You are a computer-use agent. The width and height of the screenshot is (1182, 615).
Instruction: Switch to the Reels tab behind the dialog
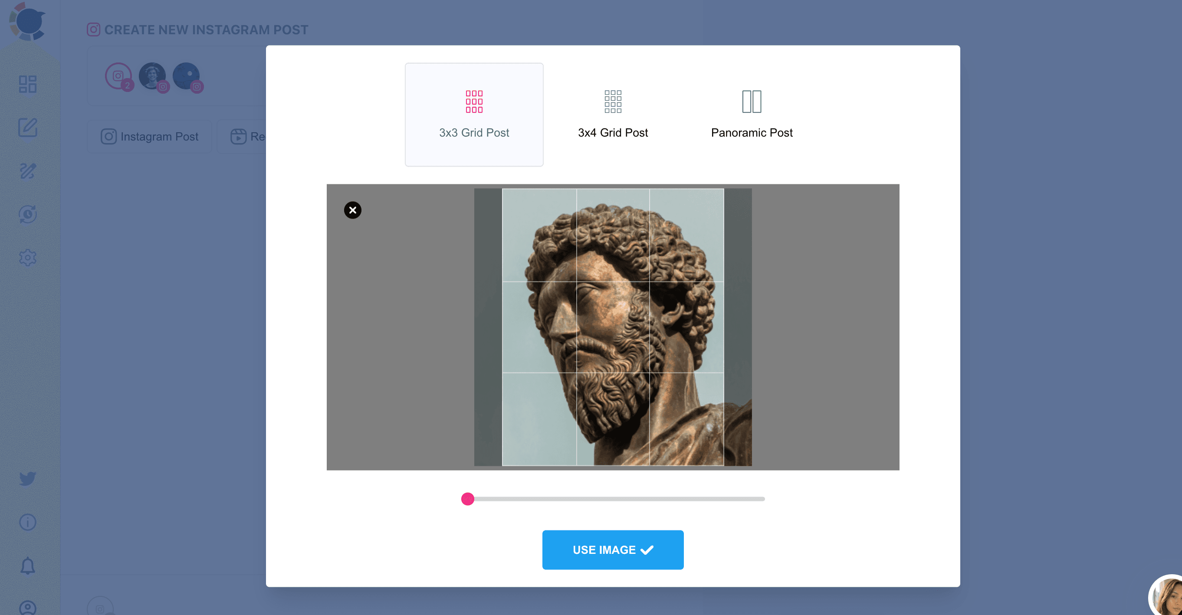click(x=242, y=136)
